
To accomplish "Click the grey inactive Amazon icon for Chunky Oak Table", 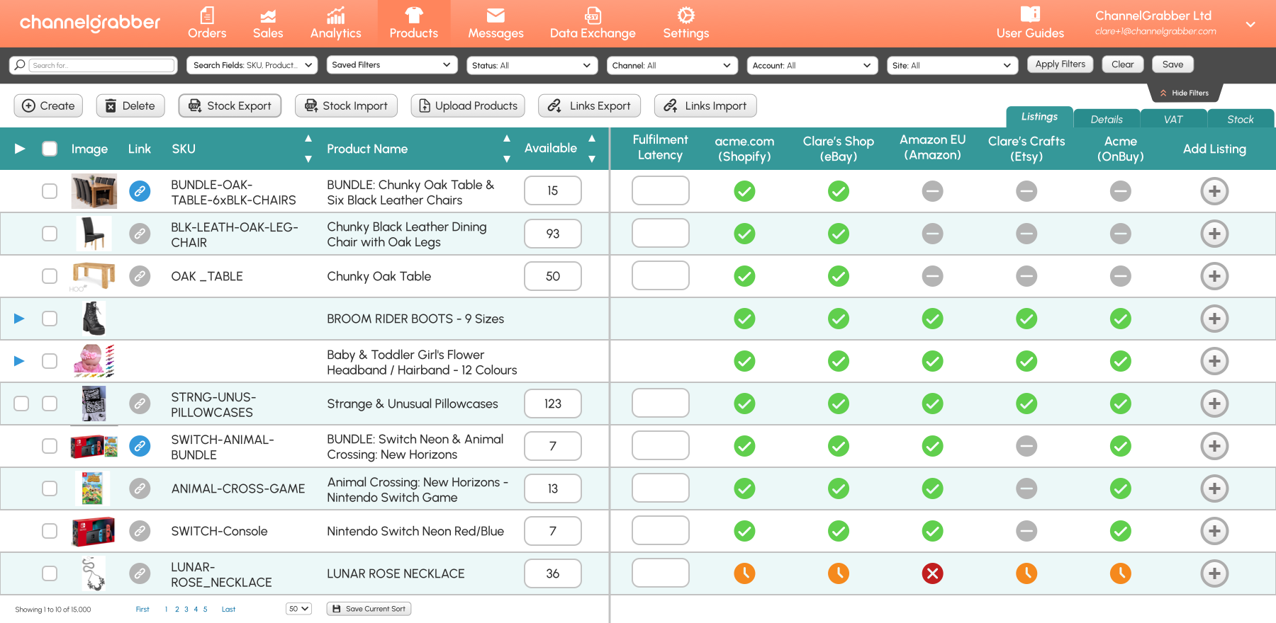I will 932,276.
